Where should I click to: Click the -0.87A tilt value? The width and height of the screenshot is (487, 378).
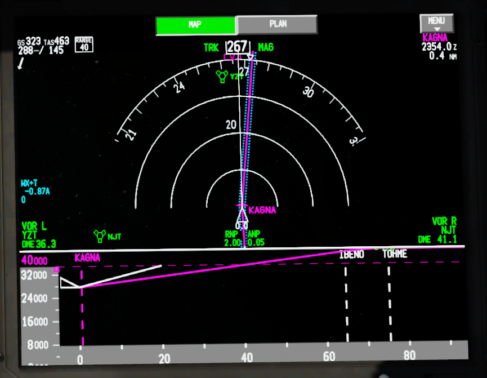pyautogui.click(x=37, y=191)
